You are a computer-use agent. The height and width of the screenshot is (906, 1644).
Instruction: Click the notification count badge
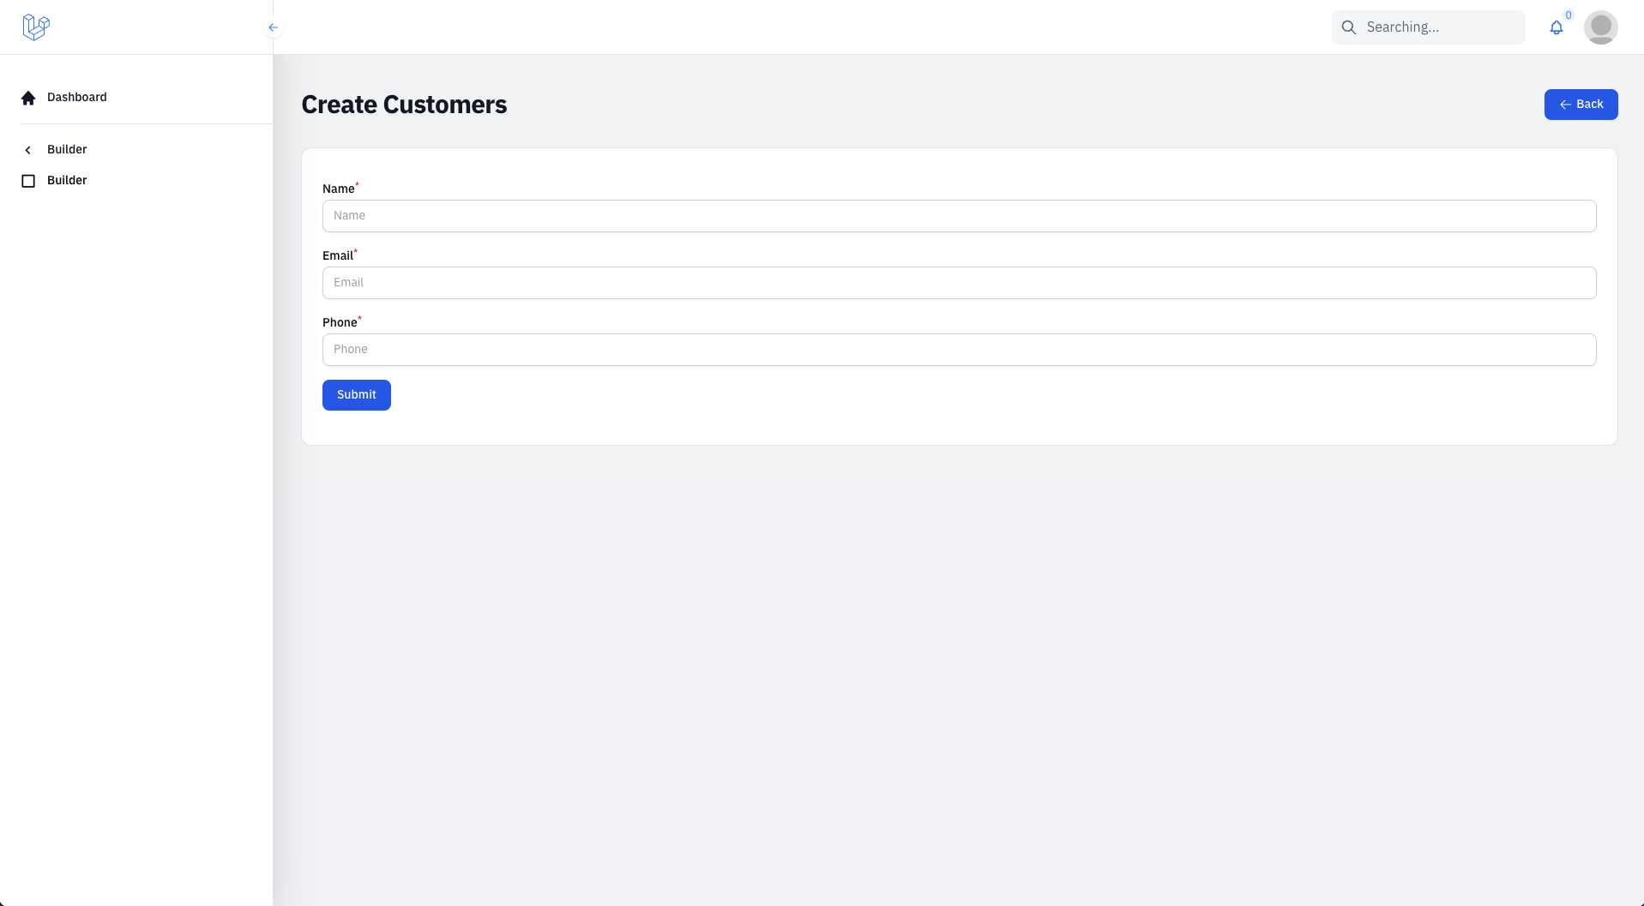1569,15
